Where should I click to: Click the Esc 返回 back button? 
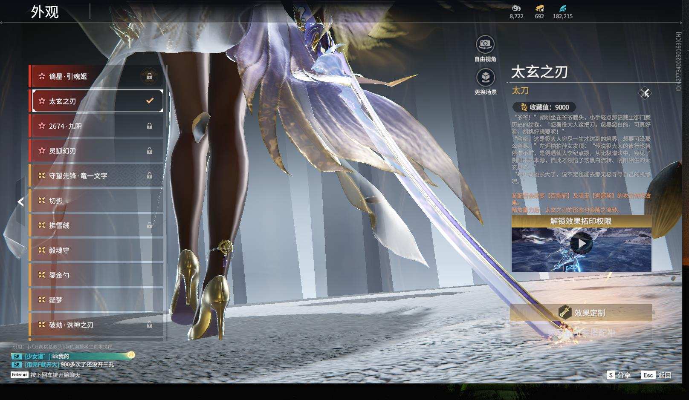click(657, 375)
